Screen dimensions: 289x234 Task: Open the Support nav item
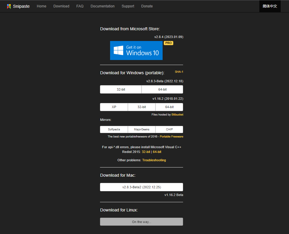pyautogui.click(x=128, y=6)
